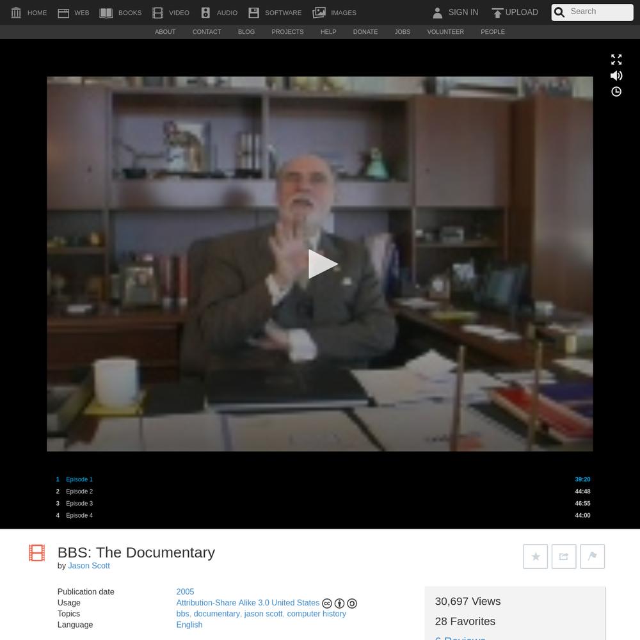
Task: Focus the Search input field
Action: [x=600, y=12]
